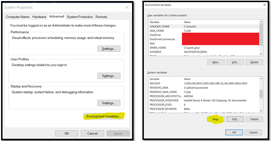
Task: Open Performance Settings button
Action: [x=109, y=49]
